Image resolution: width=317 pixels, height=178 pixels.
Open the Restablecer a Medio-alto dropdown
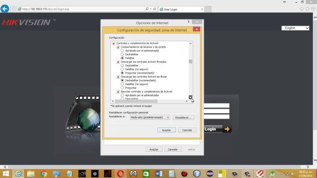tap(150, 117)
